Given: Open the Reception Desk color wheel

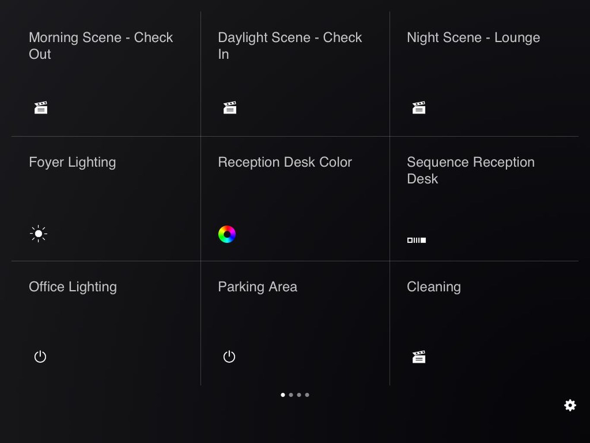Looking at the screenshot, I should tap(227, 234).
